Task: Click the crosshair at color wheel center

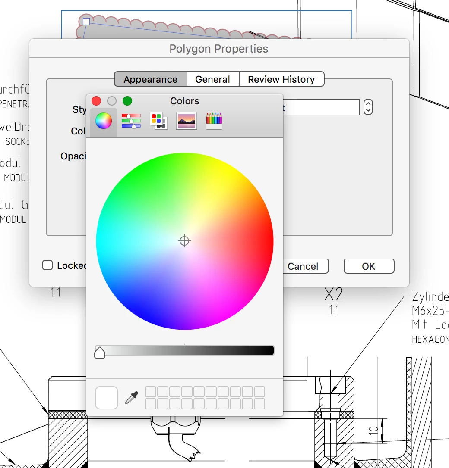Action: (x=184, y=241)
